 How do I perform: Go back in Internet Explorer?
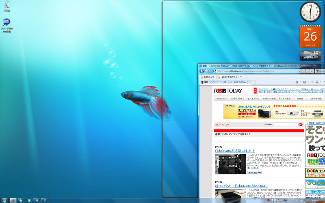pos(201,71)
